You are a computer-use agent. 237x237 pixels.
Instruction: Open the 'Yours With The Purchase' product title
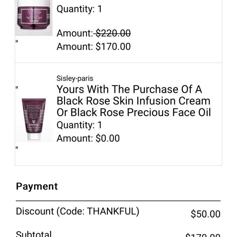tap(134, 101)
